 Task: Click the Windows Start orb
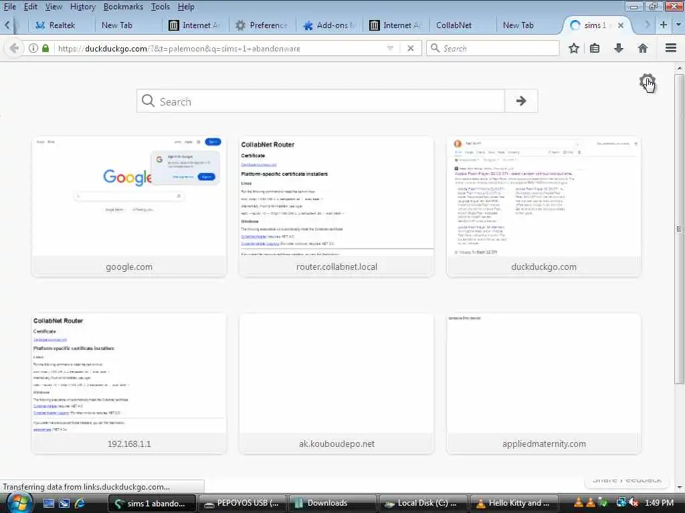(18, 503)
